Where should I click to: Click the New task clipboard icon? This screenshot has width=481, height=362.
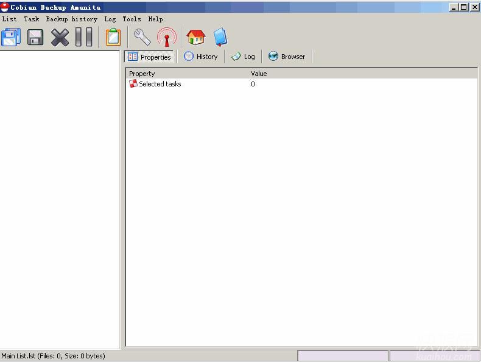(x=113, y=37)
